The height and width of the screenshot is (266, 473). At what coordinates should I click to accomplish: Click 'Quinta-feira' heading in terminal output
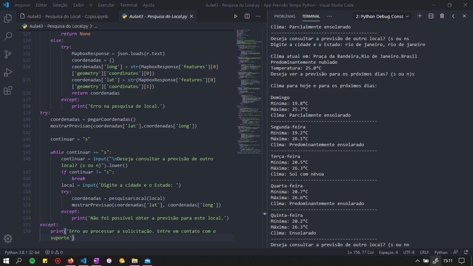pyautogui.click(x=287, y=215)
